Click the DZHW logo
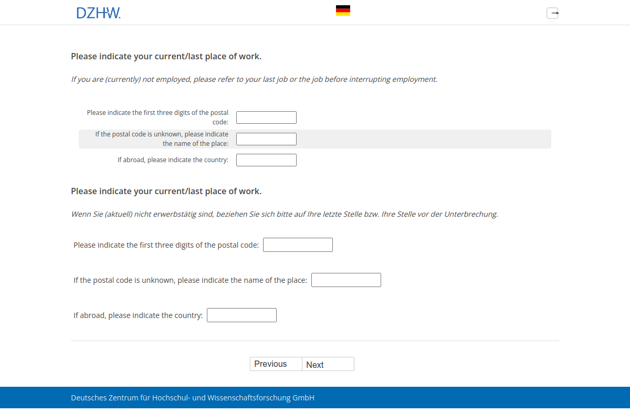Screen dimensions: 630x413 coord(98,12)
